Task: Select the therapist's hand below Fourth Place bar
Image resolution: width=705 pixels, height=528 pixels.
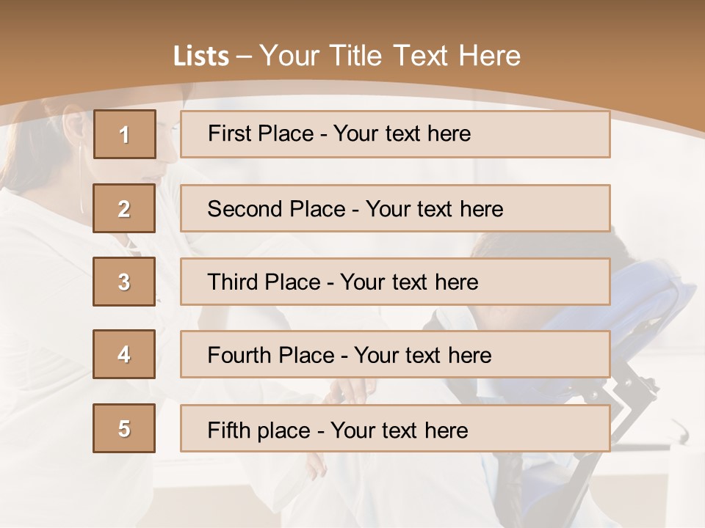Action: point(352,390)
